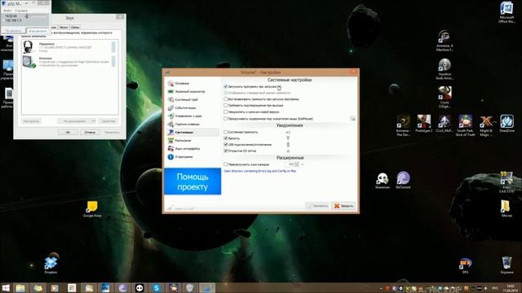The image size is (522, 293).
Task: Select headphones device in Звук window
Action: (x=69, y=47)
